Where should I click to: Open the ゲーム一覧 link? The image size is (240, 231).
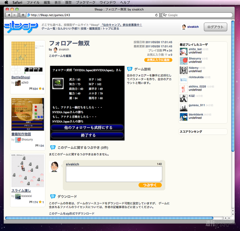[x=48, y=29]
